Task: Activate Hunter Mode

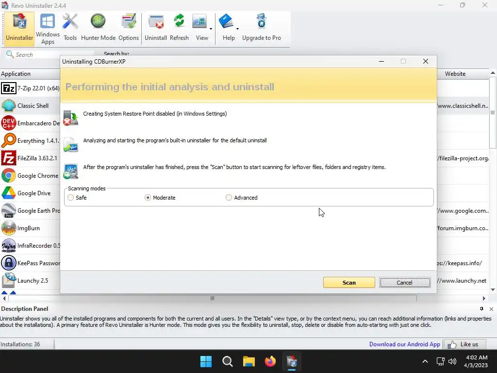Action: (98, 28)
